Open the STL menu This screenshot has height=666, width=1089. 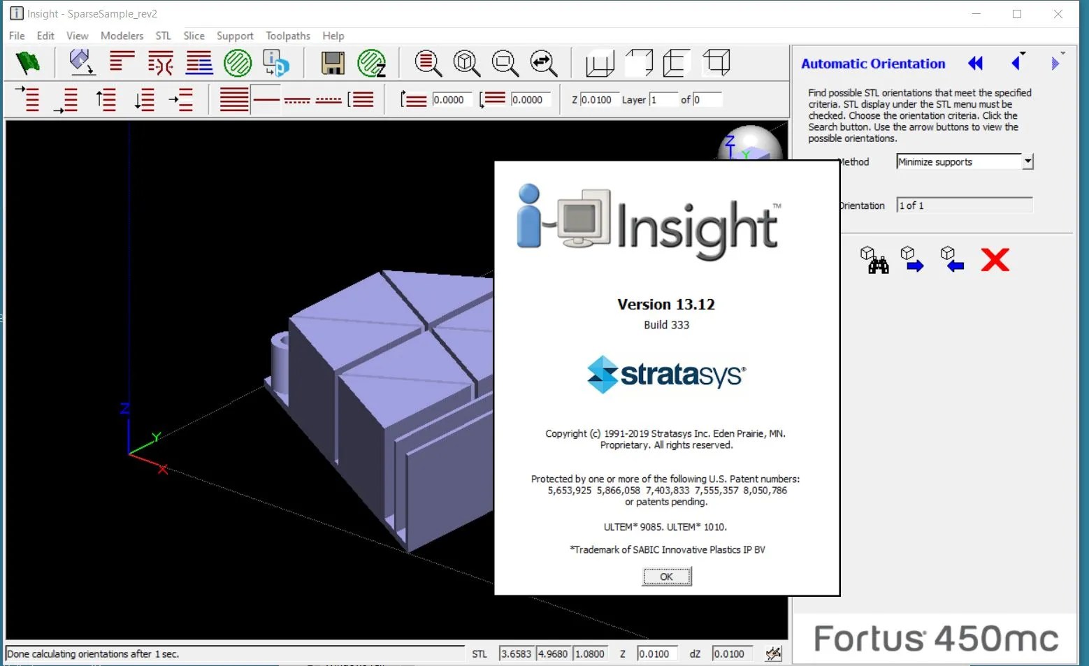click(x=163, y=36)
